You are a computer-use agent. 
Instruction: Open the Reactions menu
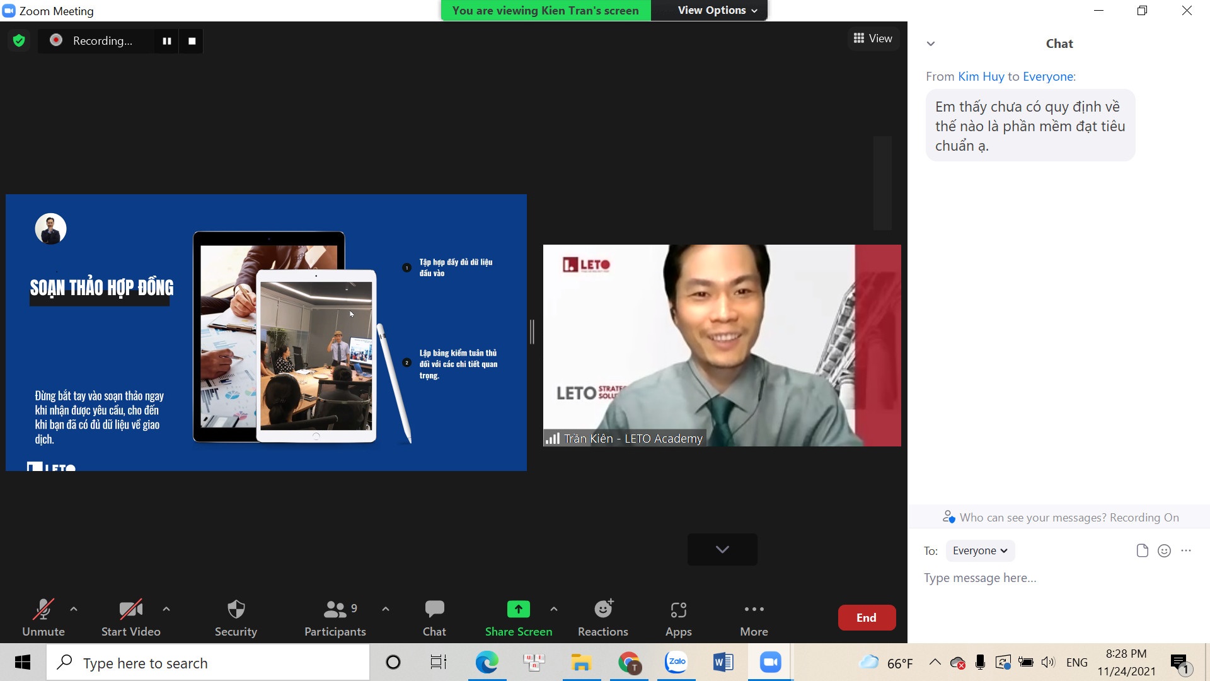(603, 618)
